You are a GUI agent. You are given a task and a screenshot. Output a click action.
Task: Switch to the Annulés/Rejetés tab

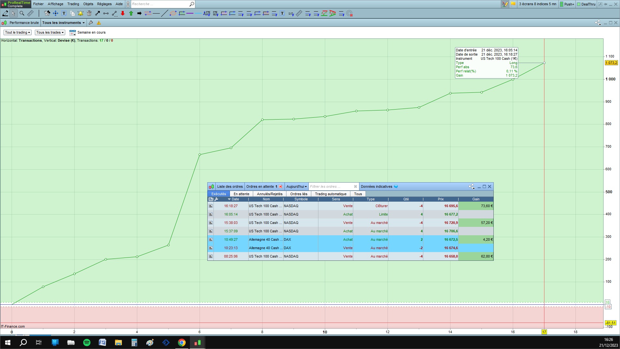pos(270,194)
